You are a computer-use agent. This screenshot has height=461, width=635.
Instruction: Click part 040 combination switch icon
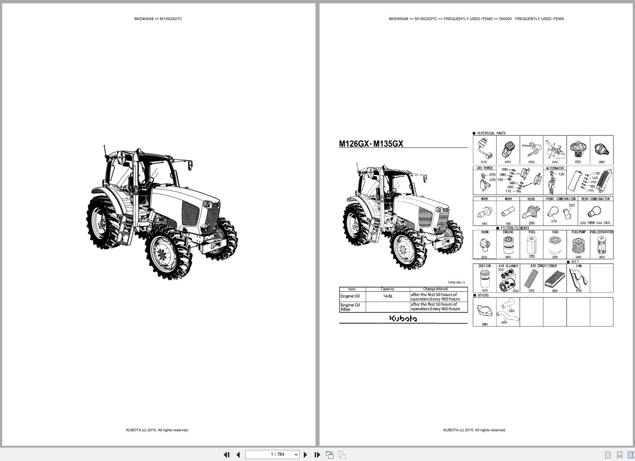[554, 149]
